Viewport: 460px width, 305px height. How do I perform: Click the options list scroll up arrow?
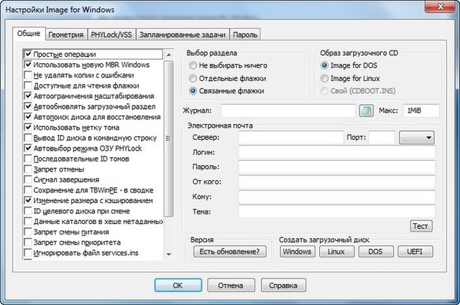point(169,55)
